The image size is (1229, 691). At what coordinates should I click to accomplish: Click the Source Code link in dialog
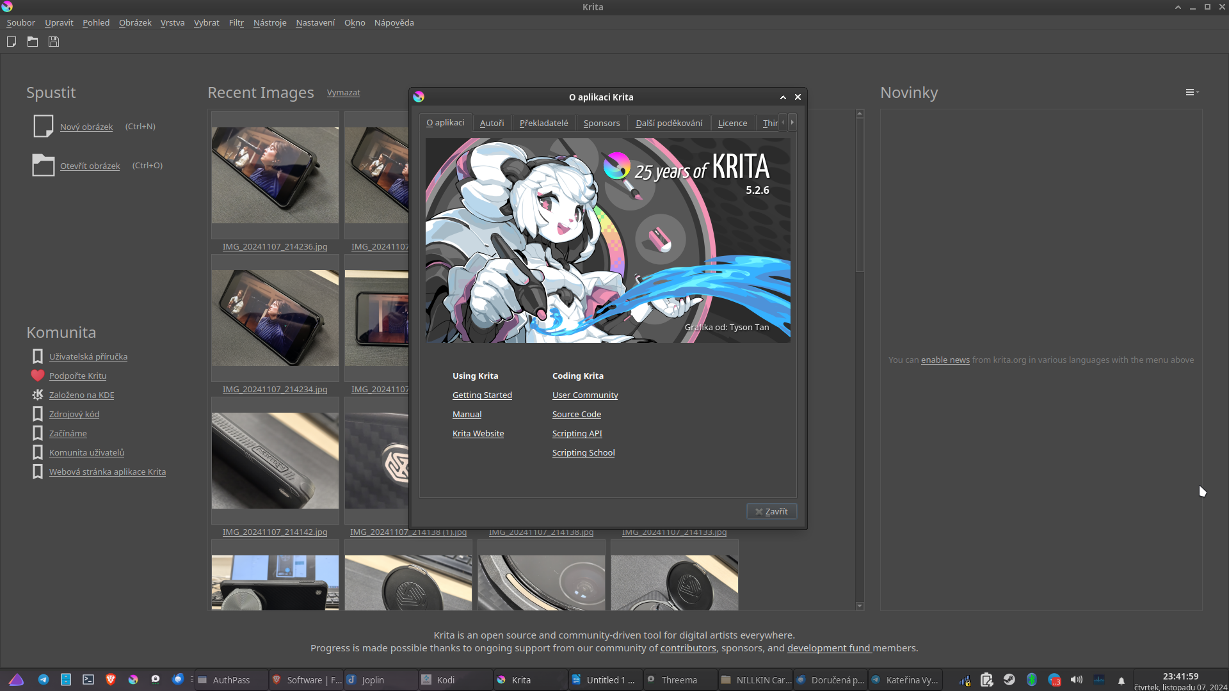pos(576,414)
